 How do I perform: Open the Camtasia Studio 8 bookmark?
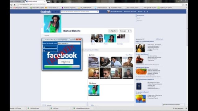(x=101, y=8)
